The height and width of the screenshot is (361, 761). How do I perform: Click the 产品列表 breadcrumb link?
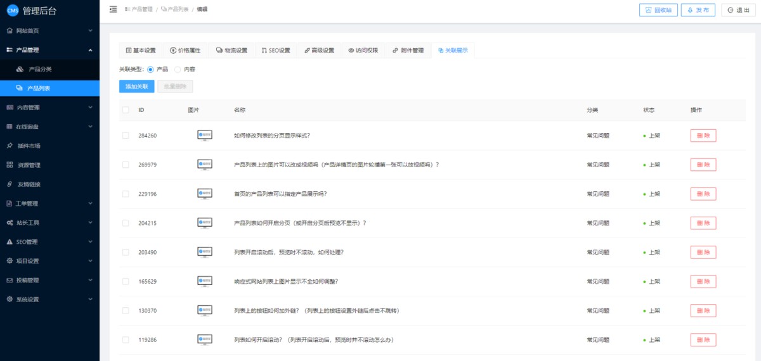click(174, 9)
